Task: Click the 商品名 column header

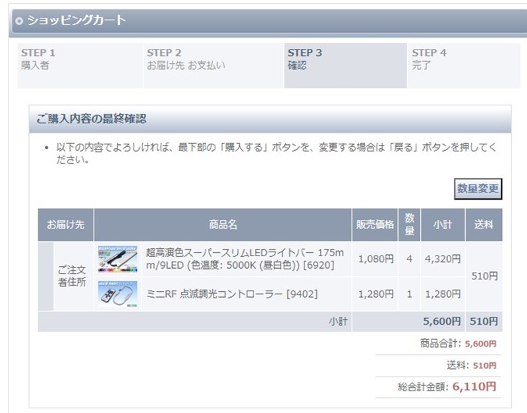Action: point(223,225)
